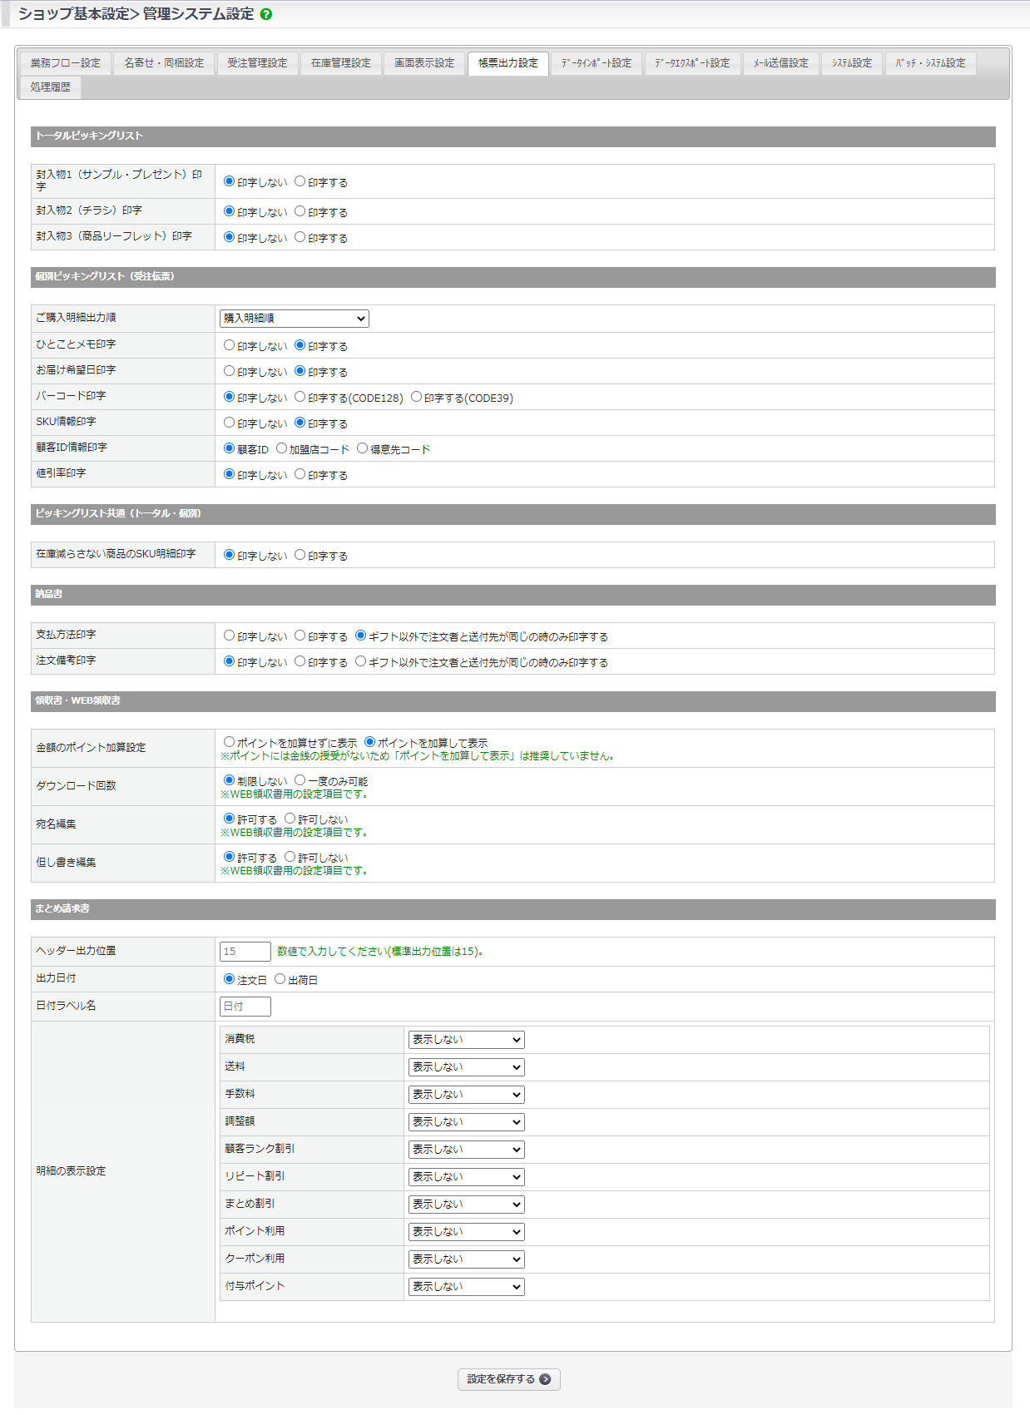This screenshot has width=1030, height=1415.
Task: Click the green help icon beside the page title
Action: pyautogui.click(x=266, y=14)
